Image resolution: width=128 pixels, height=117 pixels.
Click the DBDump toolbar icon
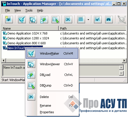click(x=55, y=20)
